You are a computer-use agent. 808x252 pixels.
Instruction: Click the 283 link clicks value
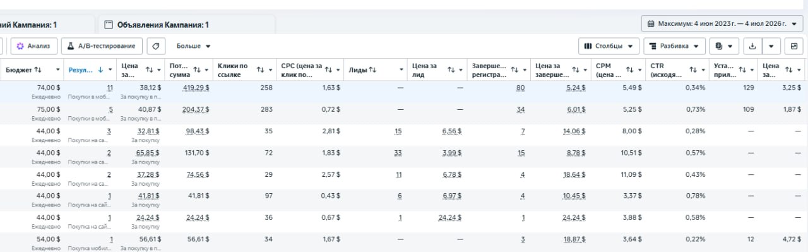(x=266, y=109)
